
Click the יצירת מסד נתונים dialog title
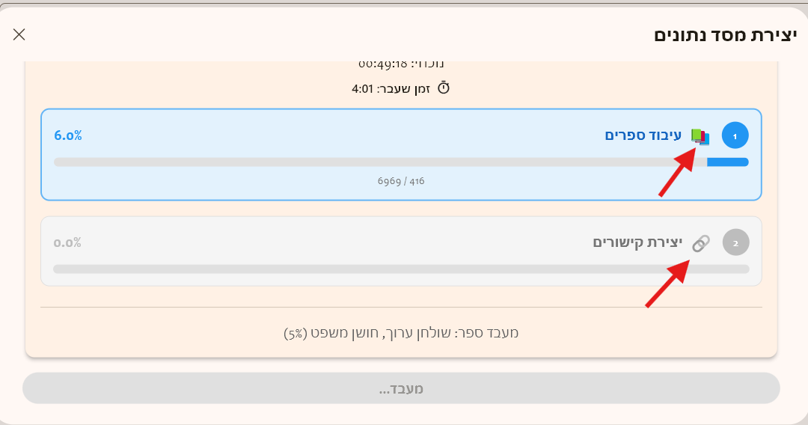[725, 34]
